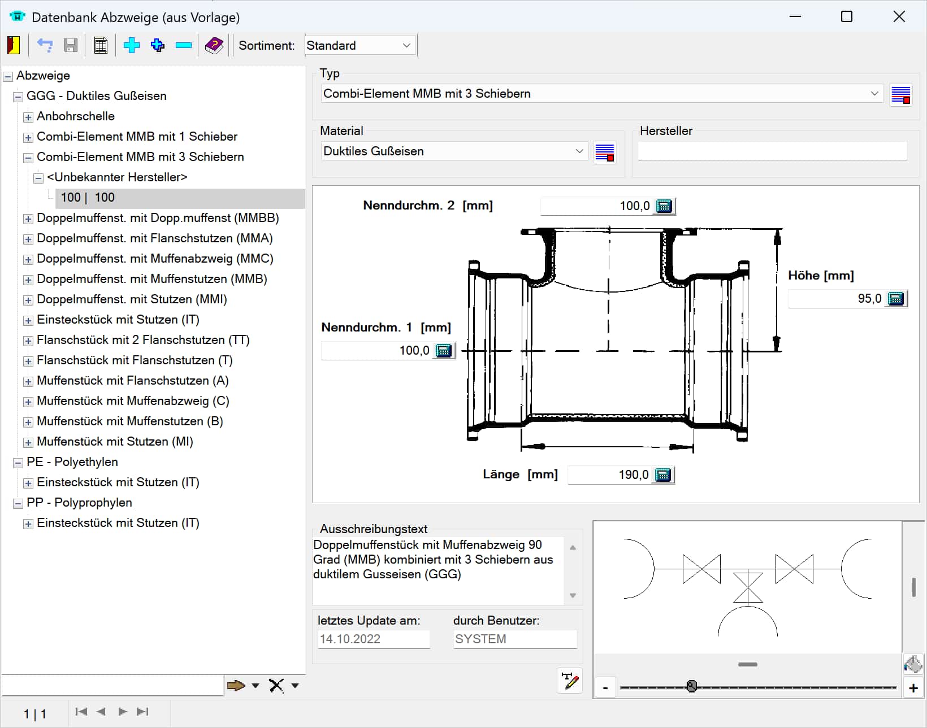
Task: Click calculator icon beside Länge value
Action: click(x=662, y=475)
